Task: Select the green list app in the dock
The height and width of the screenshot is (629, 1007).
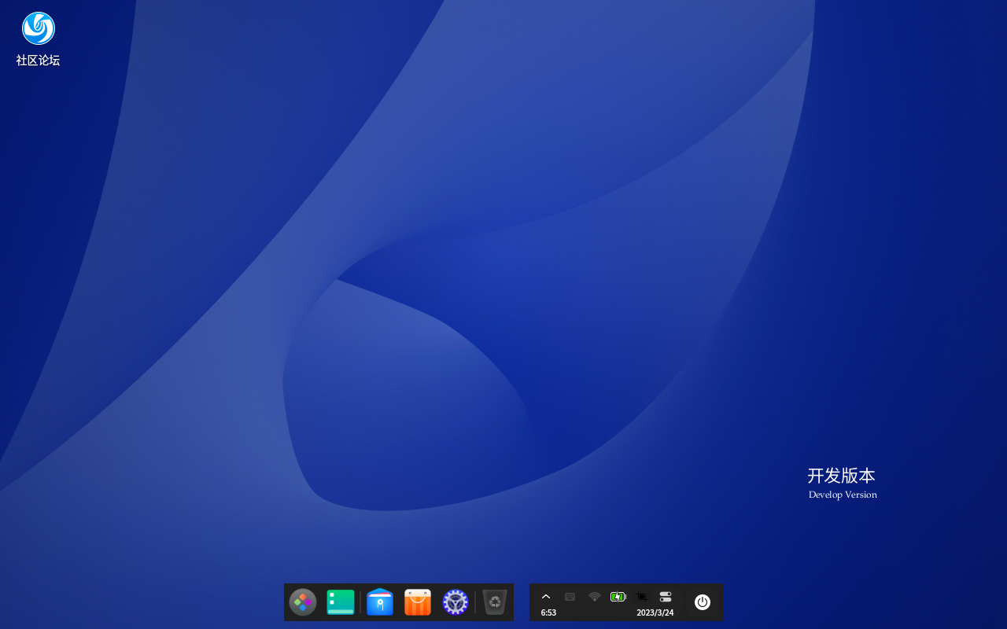Action: click(x=341, y=601)
